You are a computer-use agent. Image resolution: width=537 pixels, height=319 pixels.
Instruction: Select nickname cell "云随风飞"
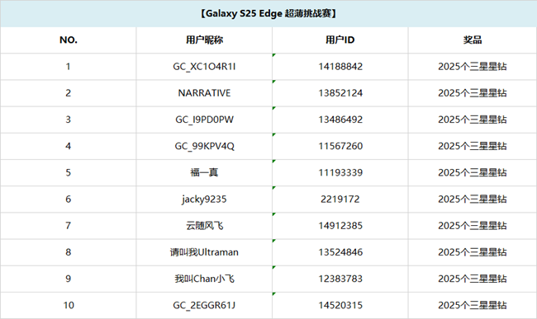pyautogui.click(x=204, y=226)
